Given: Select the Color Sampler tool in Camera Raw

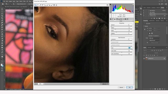Looking at the screenshot, I should point(43,5).
